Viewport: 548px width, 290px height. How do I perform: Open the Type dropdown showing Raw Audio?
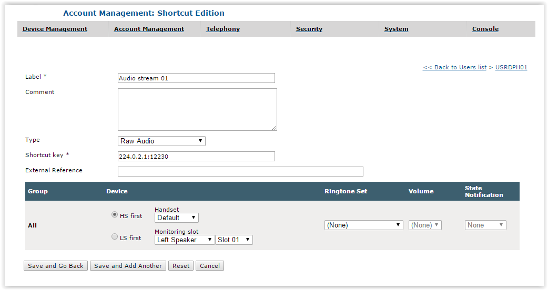[161, 141]
